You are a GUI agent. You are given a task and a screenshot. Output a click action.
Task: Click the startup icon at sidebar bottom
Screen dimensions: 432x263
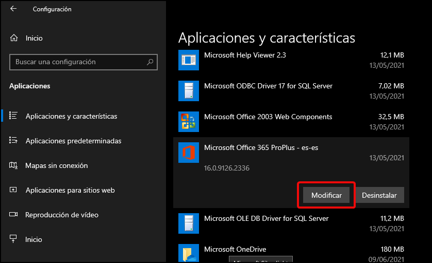[x=13, y=239]
